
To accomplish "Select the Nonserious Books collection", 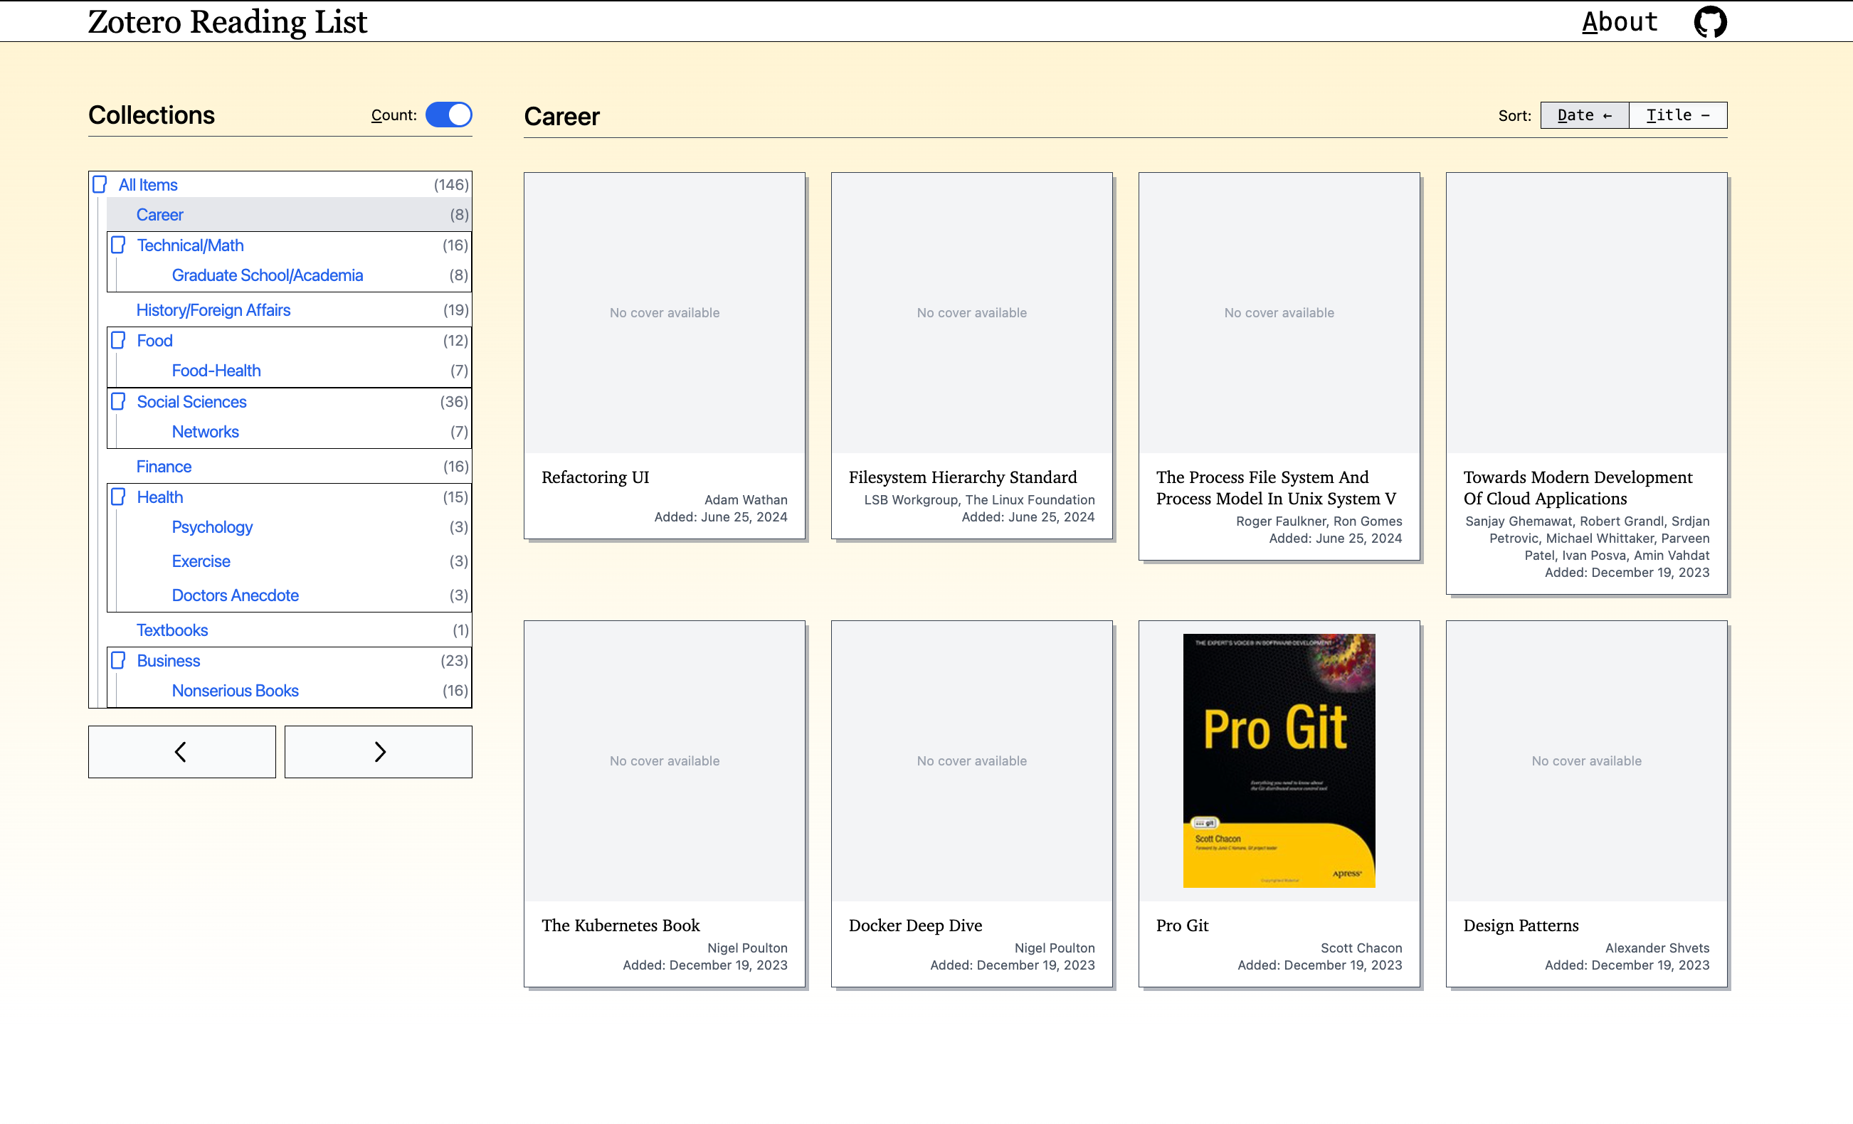I will (x=235, y=690).
